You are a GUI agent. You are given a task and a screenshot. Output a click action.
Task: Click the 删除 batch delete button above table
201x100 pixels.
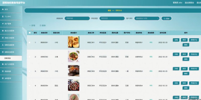[43, 26]
